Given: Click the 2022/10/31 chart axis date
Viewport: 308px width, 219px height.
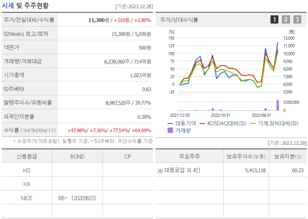Looking at the screenshot, I should [221, 115].
